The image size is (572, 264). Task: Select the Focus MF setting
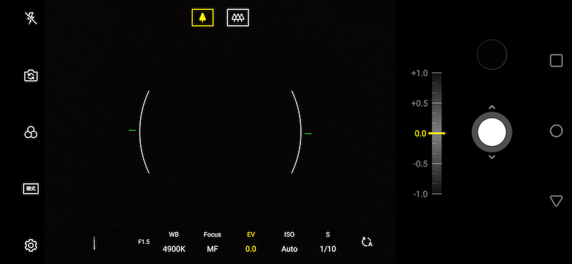pyautogui.click(x=212, y=242)
